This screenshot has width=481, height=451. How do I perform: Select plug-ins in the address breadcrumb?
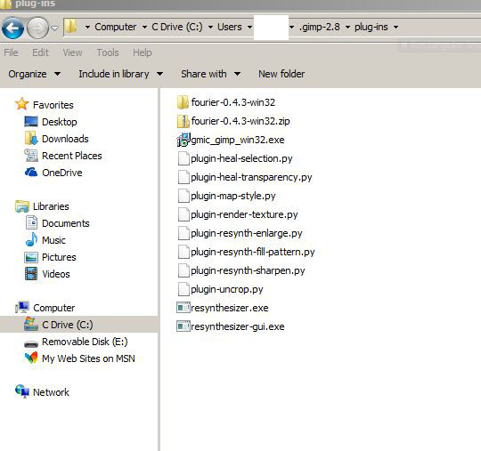371,27
